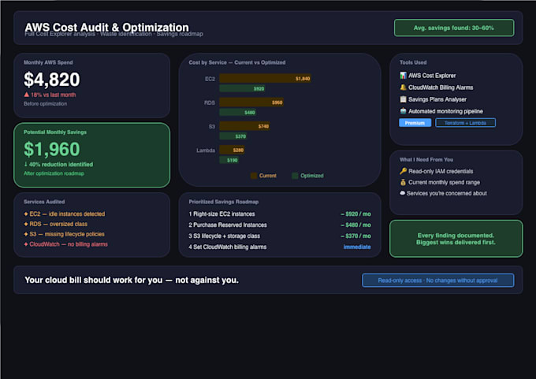Viewport: 536px width, 379px height.
Task: Click the 4 Set CloudWatch billing alarms row
Action: 280,247
